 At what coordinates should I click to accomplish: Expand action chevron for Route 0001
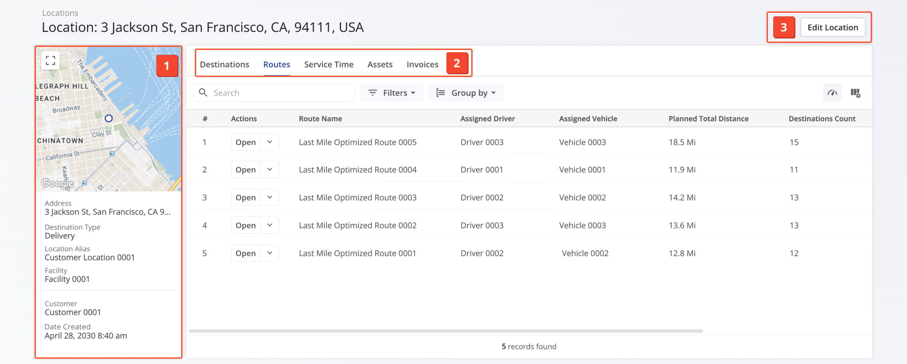pos(270,253)
